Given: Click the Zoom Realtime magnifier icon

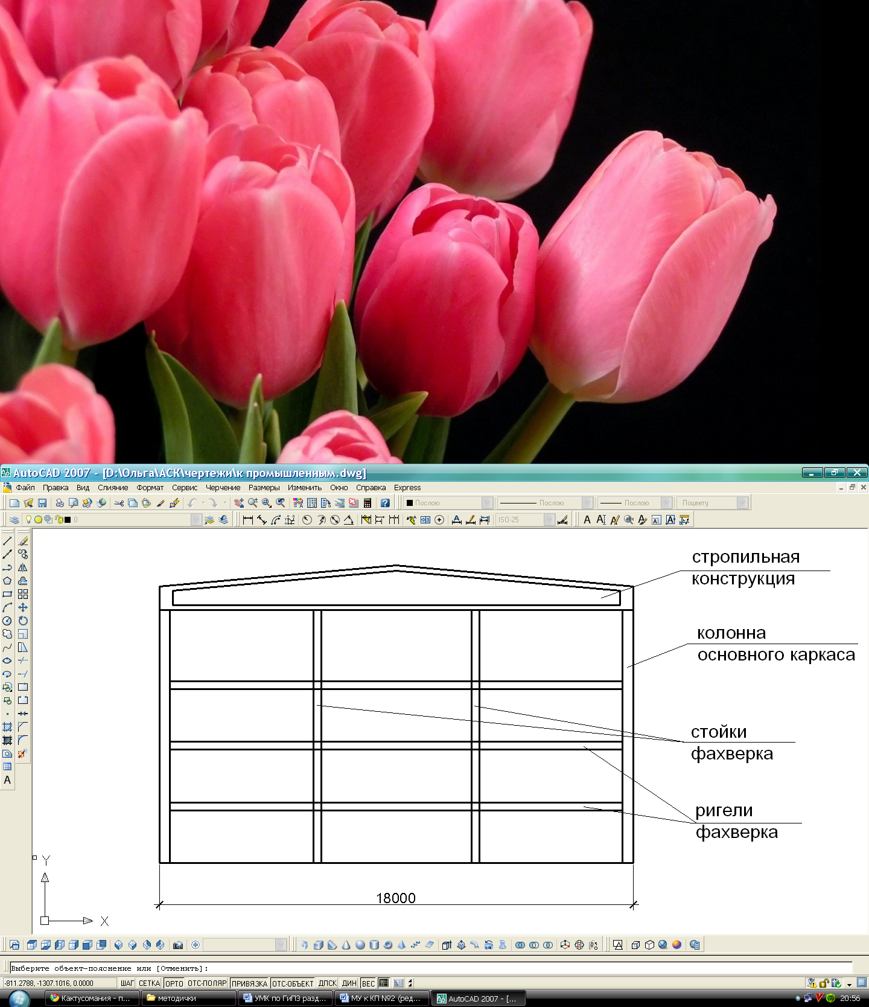Looking at the screenshot, I should (x=253, y=503).
